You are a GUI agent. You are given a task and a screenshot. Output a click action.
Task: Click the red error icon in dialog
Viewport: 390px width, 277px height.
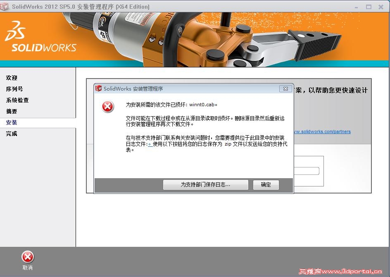click(108, 107)
